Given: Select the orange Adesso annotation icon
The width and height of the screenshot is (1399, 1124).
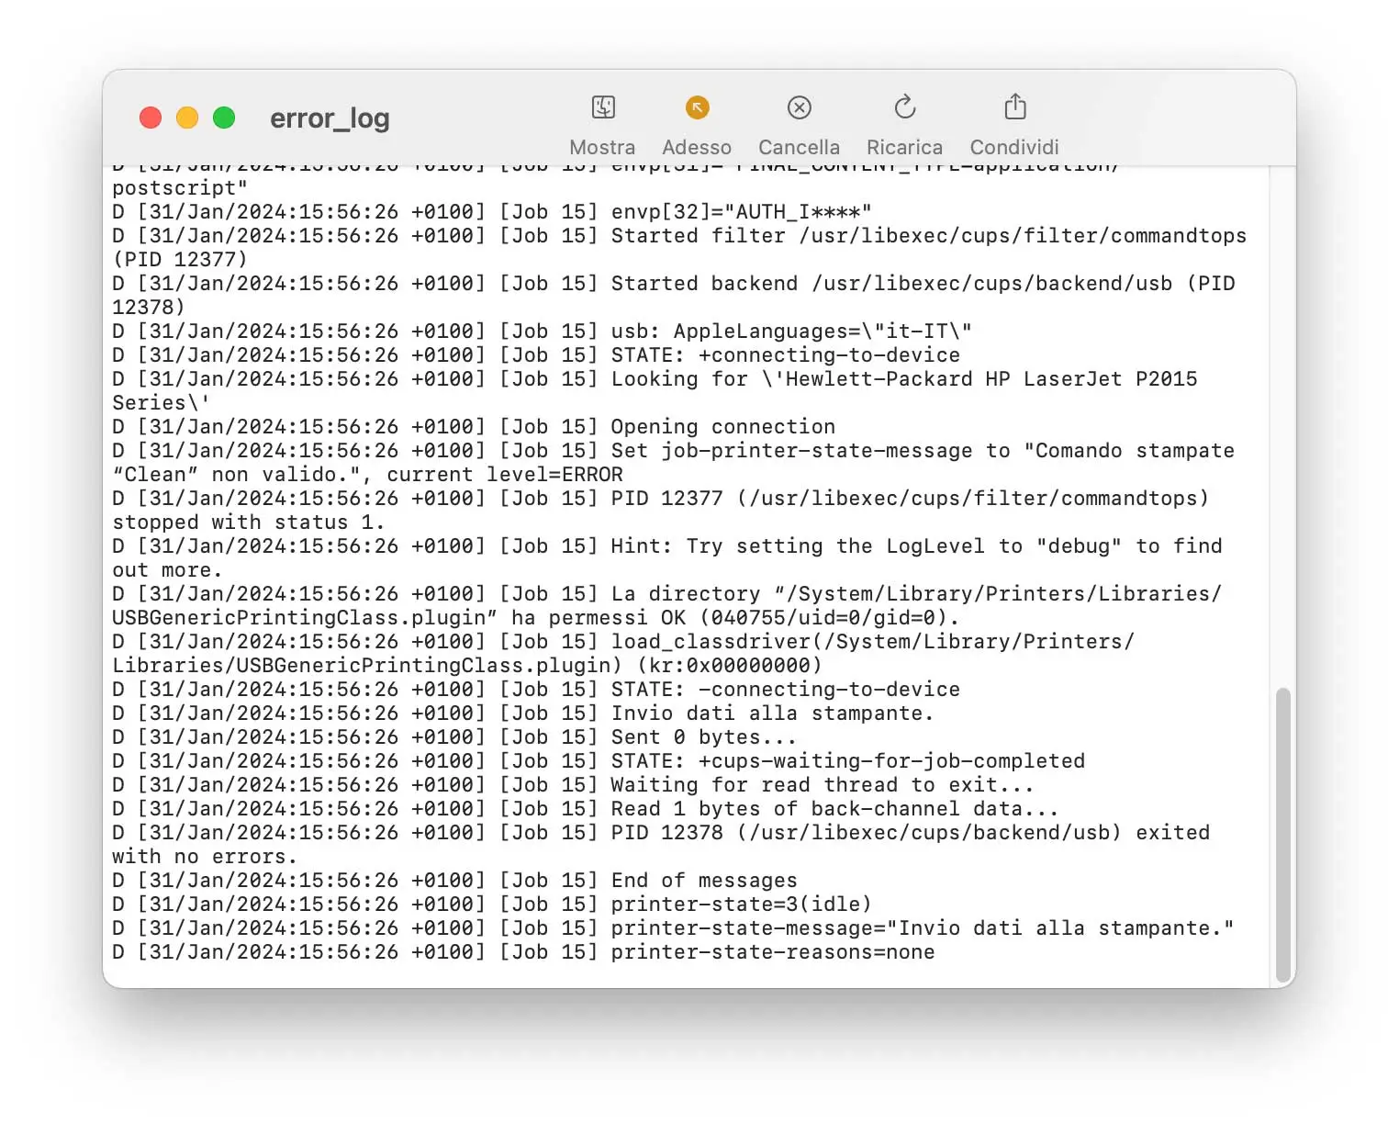Looking at the screenshot, I should pyautogui.click(x=697, y=107).
